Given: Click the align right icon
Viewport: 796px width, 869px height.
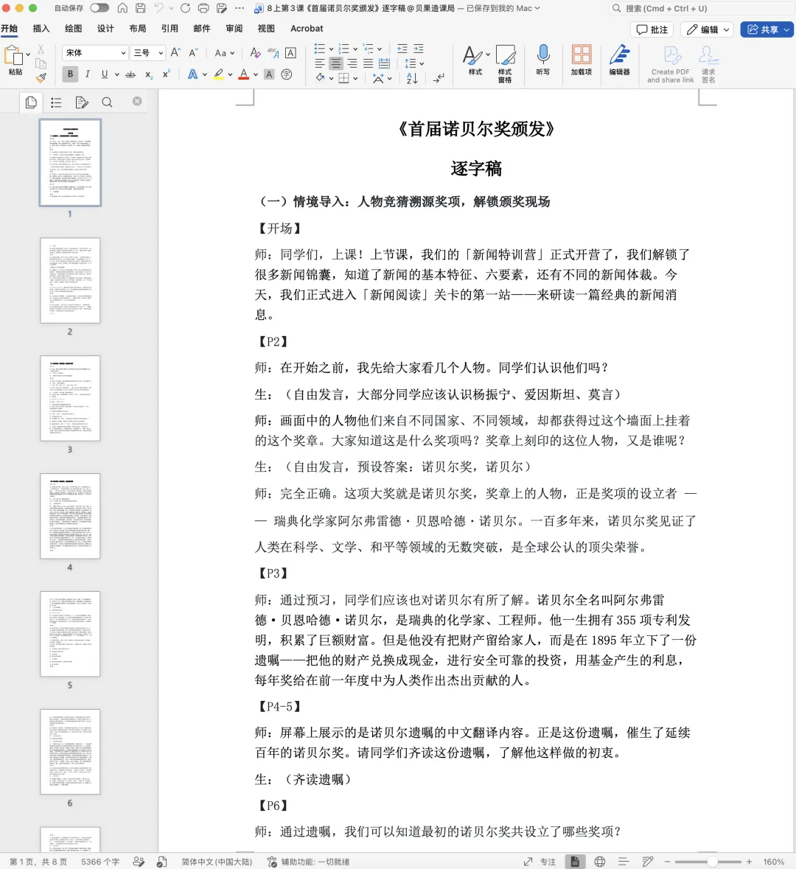Looking at the screenshot, I should 352,63.
